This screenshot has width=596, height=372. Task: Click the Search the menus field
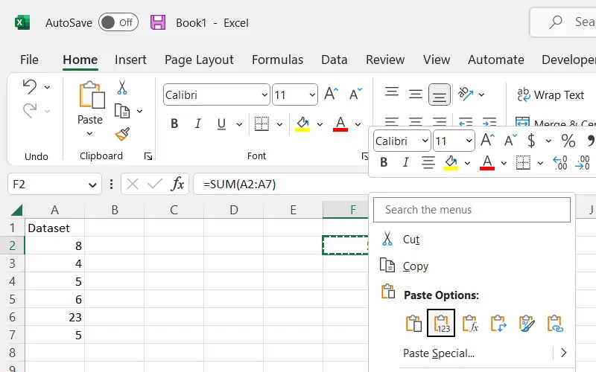472,210
